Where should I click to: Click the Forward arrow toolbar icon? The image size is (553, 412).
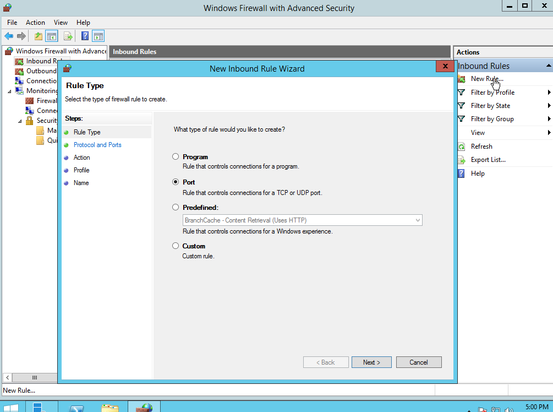(x=21, y=36)
